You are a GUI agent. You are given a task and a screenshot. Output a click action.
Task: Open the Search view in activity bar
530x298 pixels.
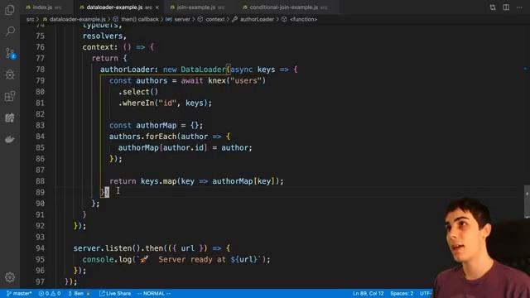[10, 31]
